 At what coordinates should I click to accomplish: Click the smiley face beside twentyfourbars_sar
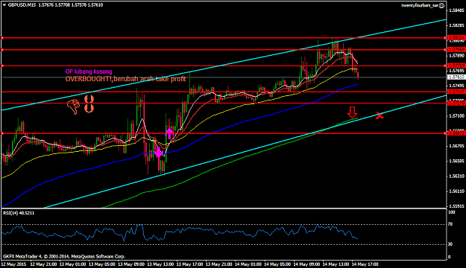pyautogui.click(x=441, y=5)
